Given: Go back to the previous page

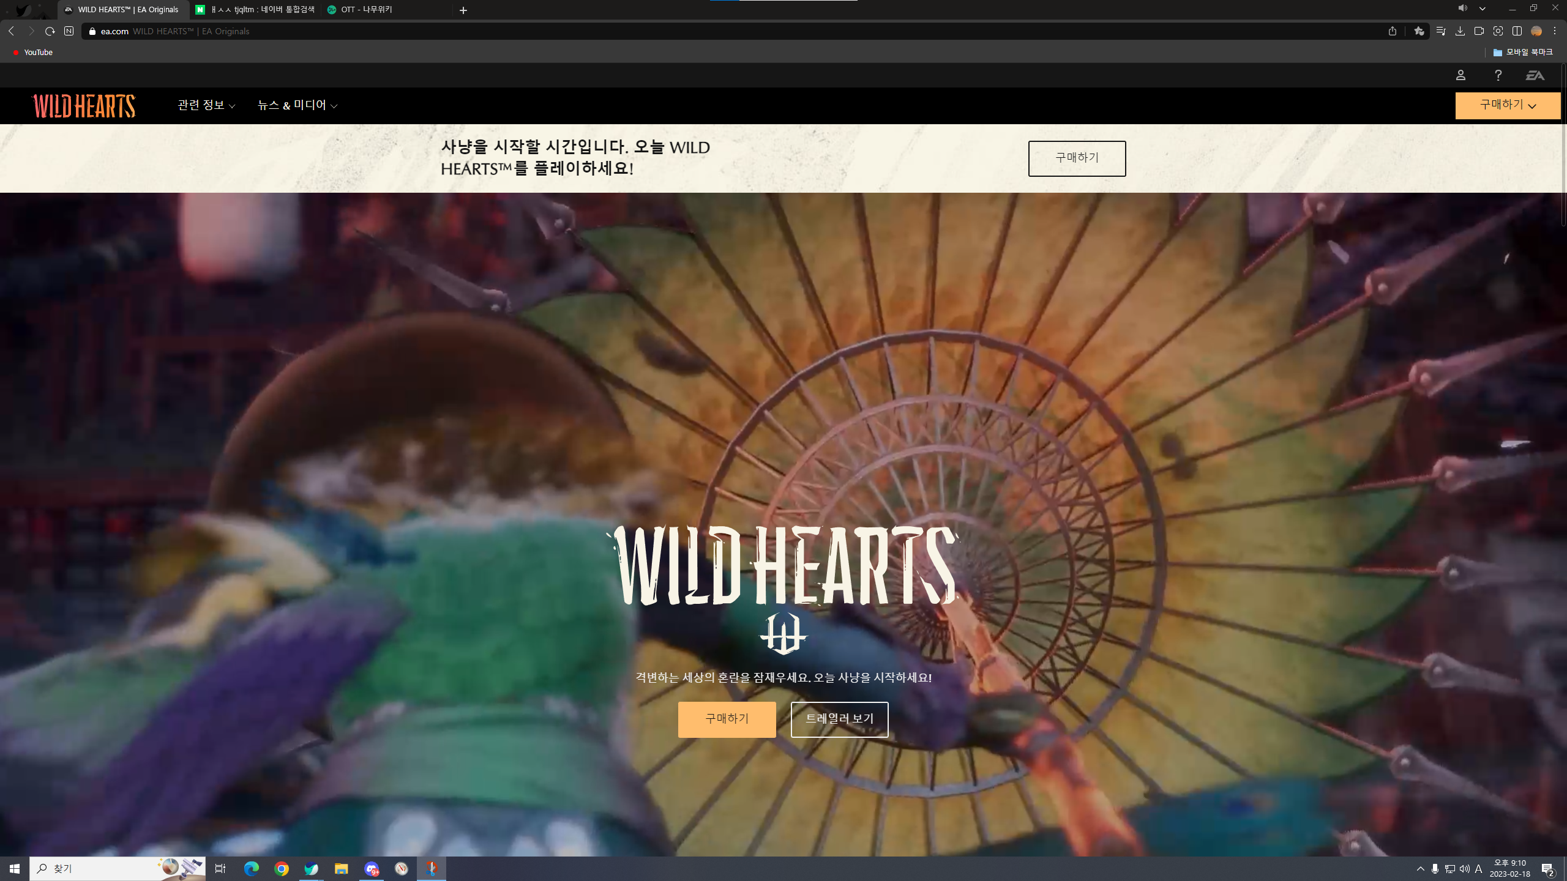Looking at the screenshot, I should [11, 31].
